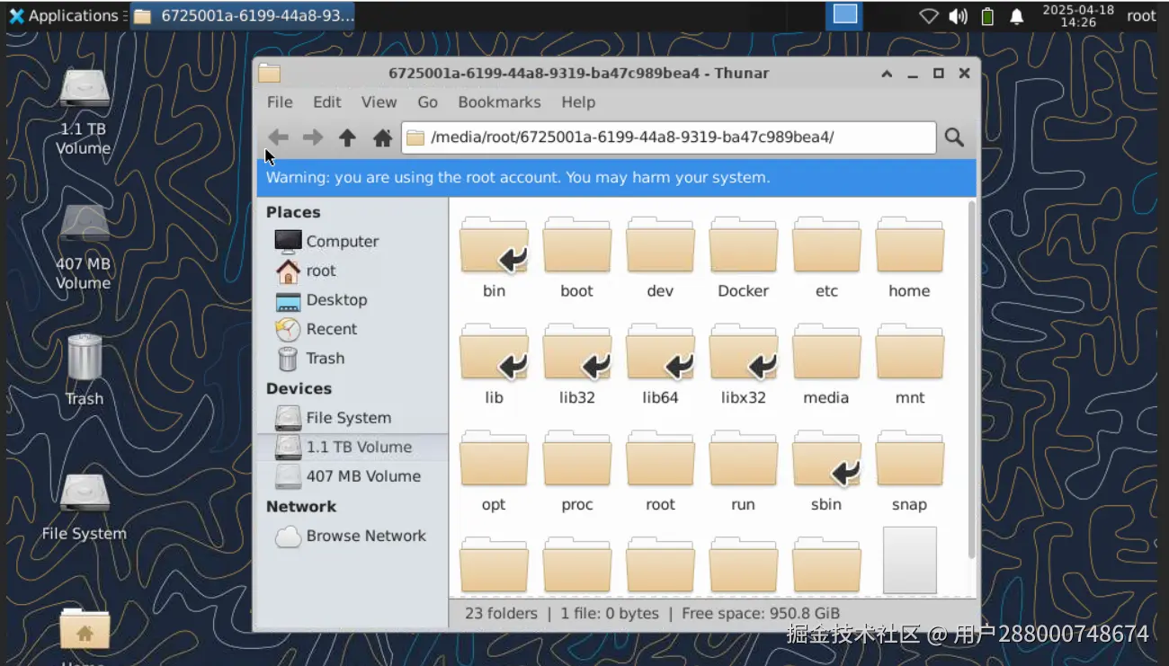The height and width of the screenshot is (666, 1169).
Task: Select the Trash desktop icon
Action: [x=84, y=369]
